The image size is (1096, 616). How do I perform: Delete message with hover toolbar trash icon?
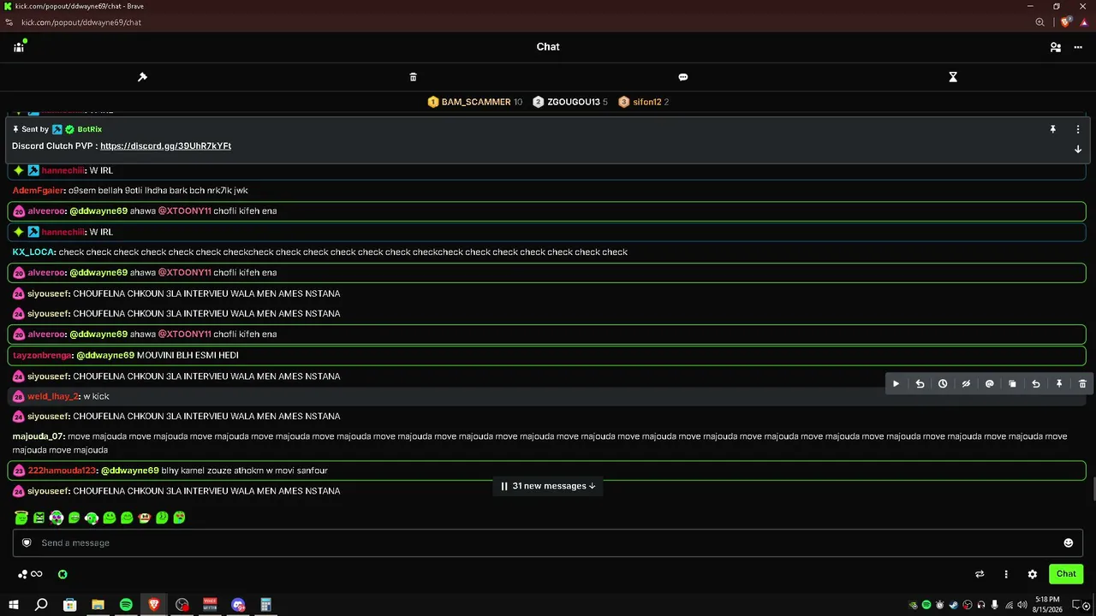[x=1082, y=384]
